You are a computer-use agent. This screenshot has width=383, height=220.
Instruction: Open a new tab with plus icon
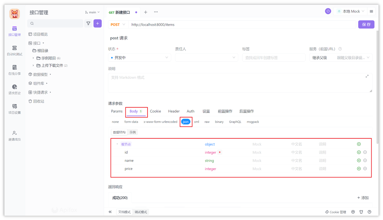click(146, 12)
